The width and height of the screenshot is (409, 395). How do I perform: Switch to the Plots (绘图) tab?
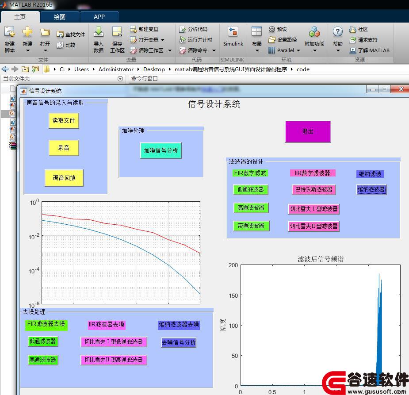tap(60, 17)
